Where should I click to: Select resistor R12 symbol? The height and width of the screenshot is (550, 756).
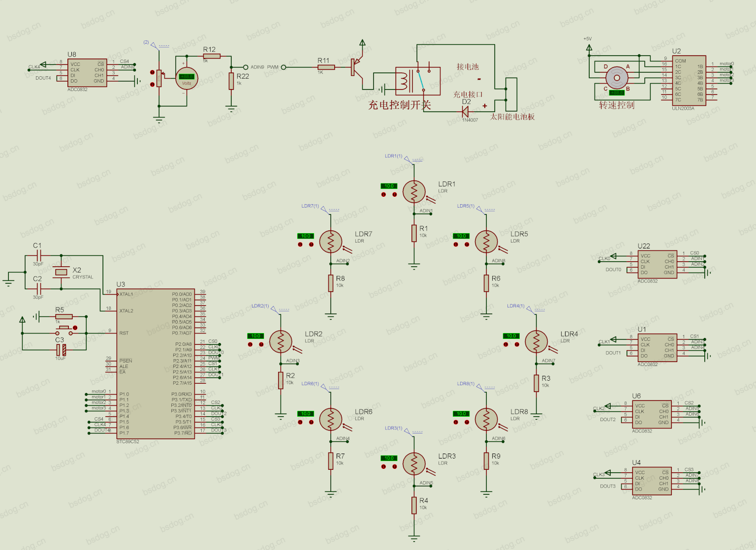click(212, 56)
